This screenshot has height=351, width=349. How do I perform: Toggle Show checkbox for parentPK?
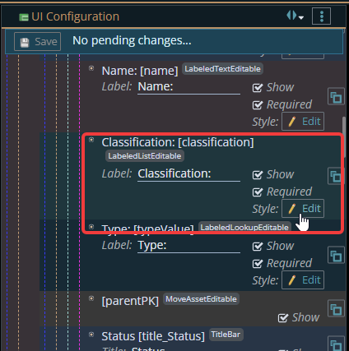click(283, 318)
